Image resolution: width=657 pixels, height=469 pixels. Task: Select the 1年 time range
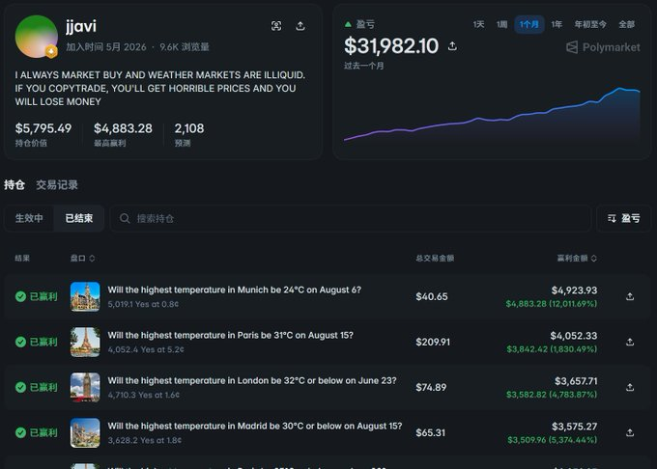(557, 24)
